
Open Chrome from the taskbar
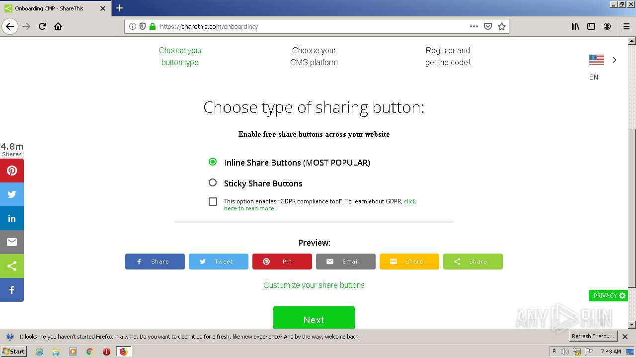tap(90, 352)
